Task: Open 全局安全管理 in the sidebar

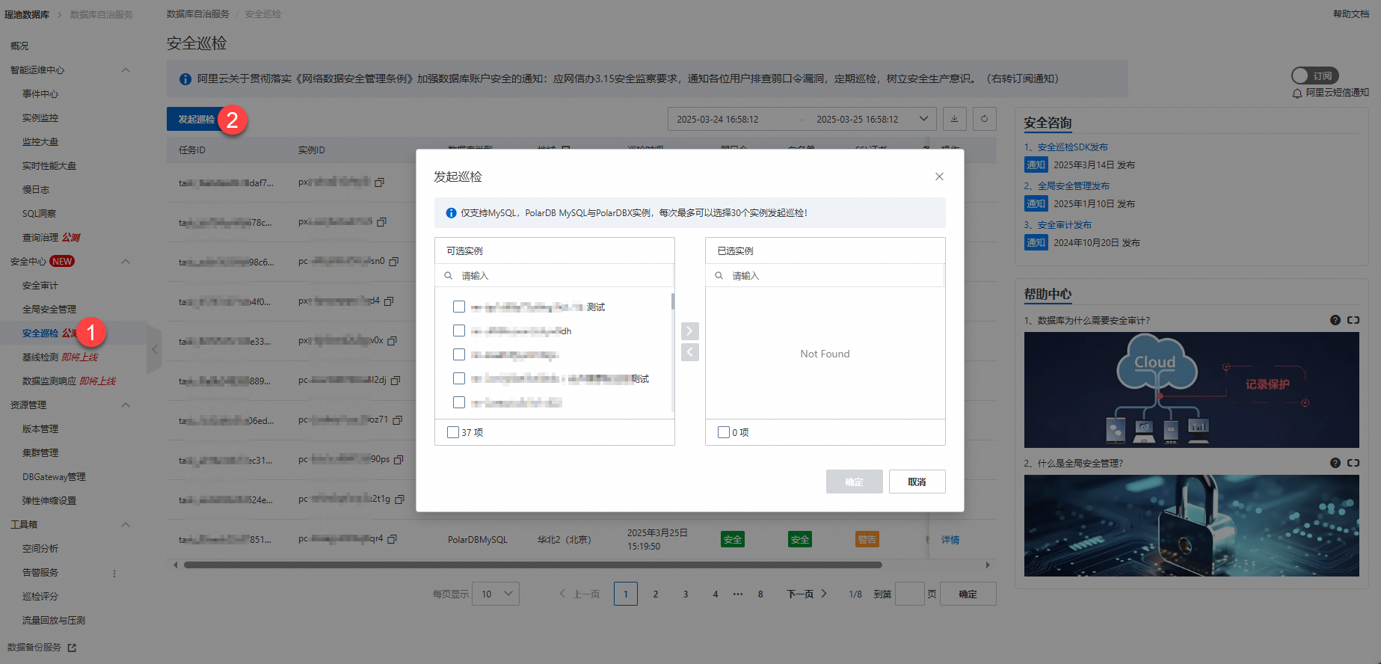Action: coord(49,310)
